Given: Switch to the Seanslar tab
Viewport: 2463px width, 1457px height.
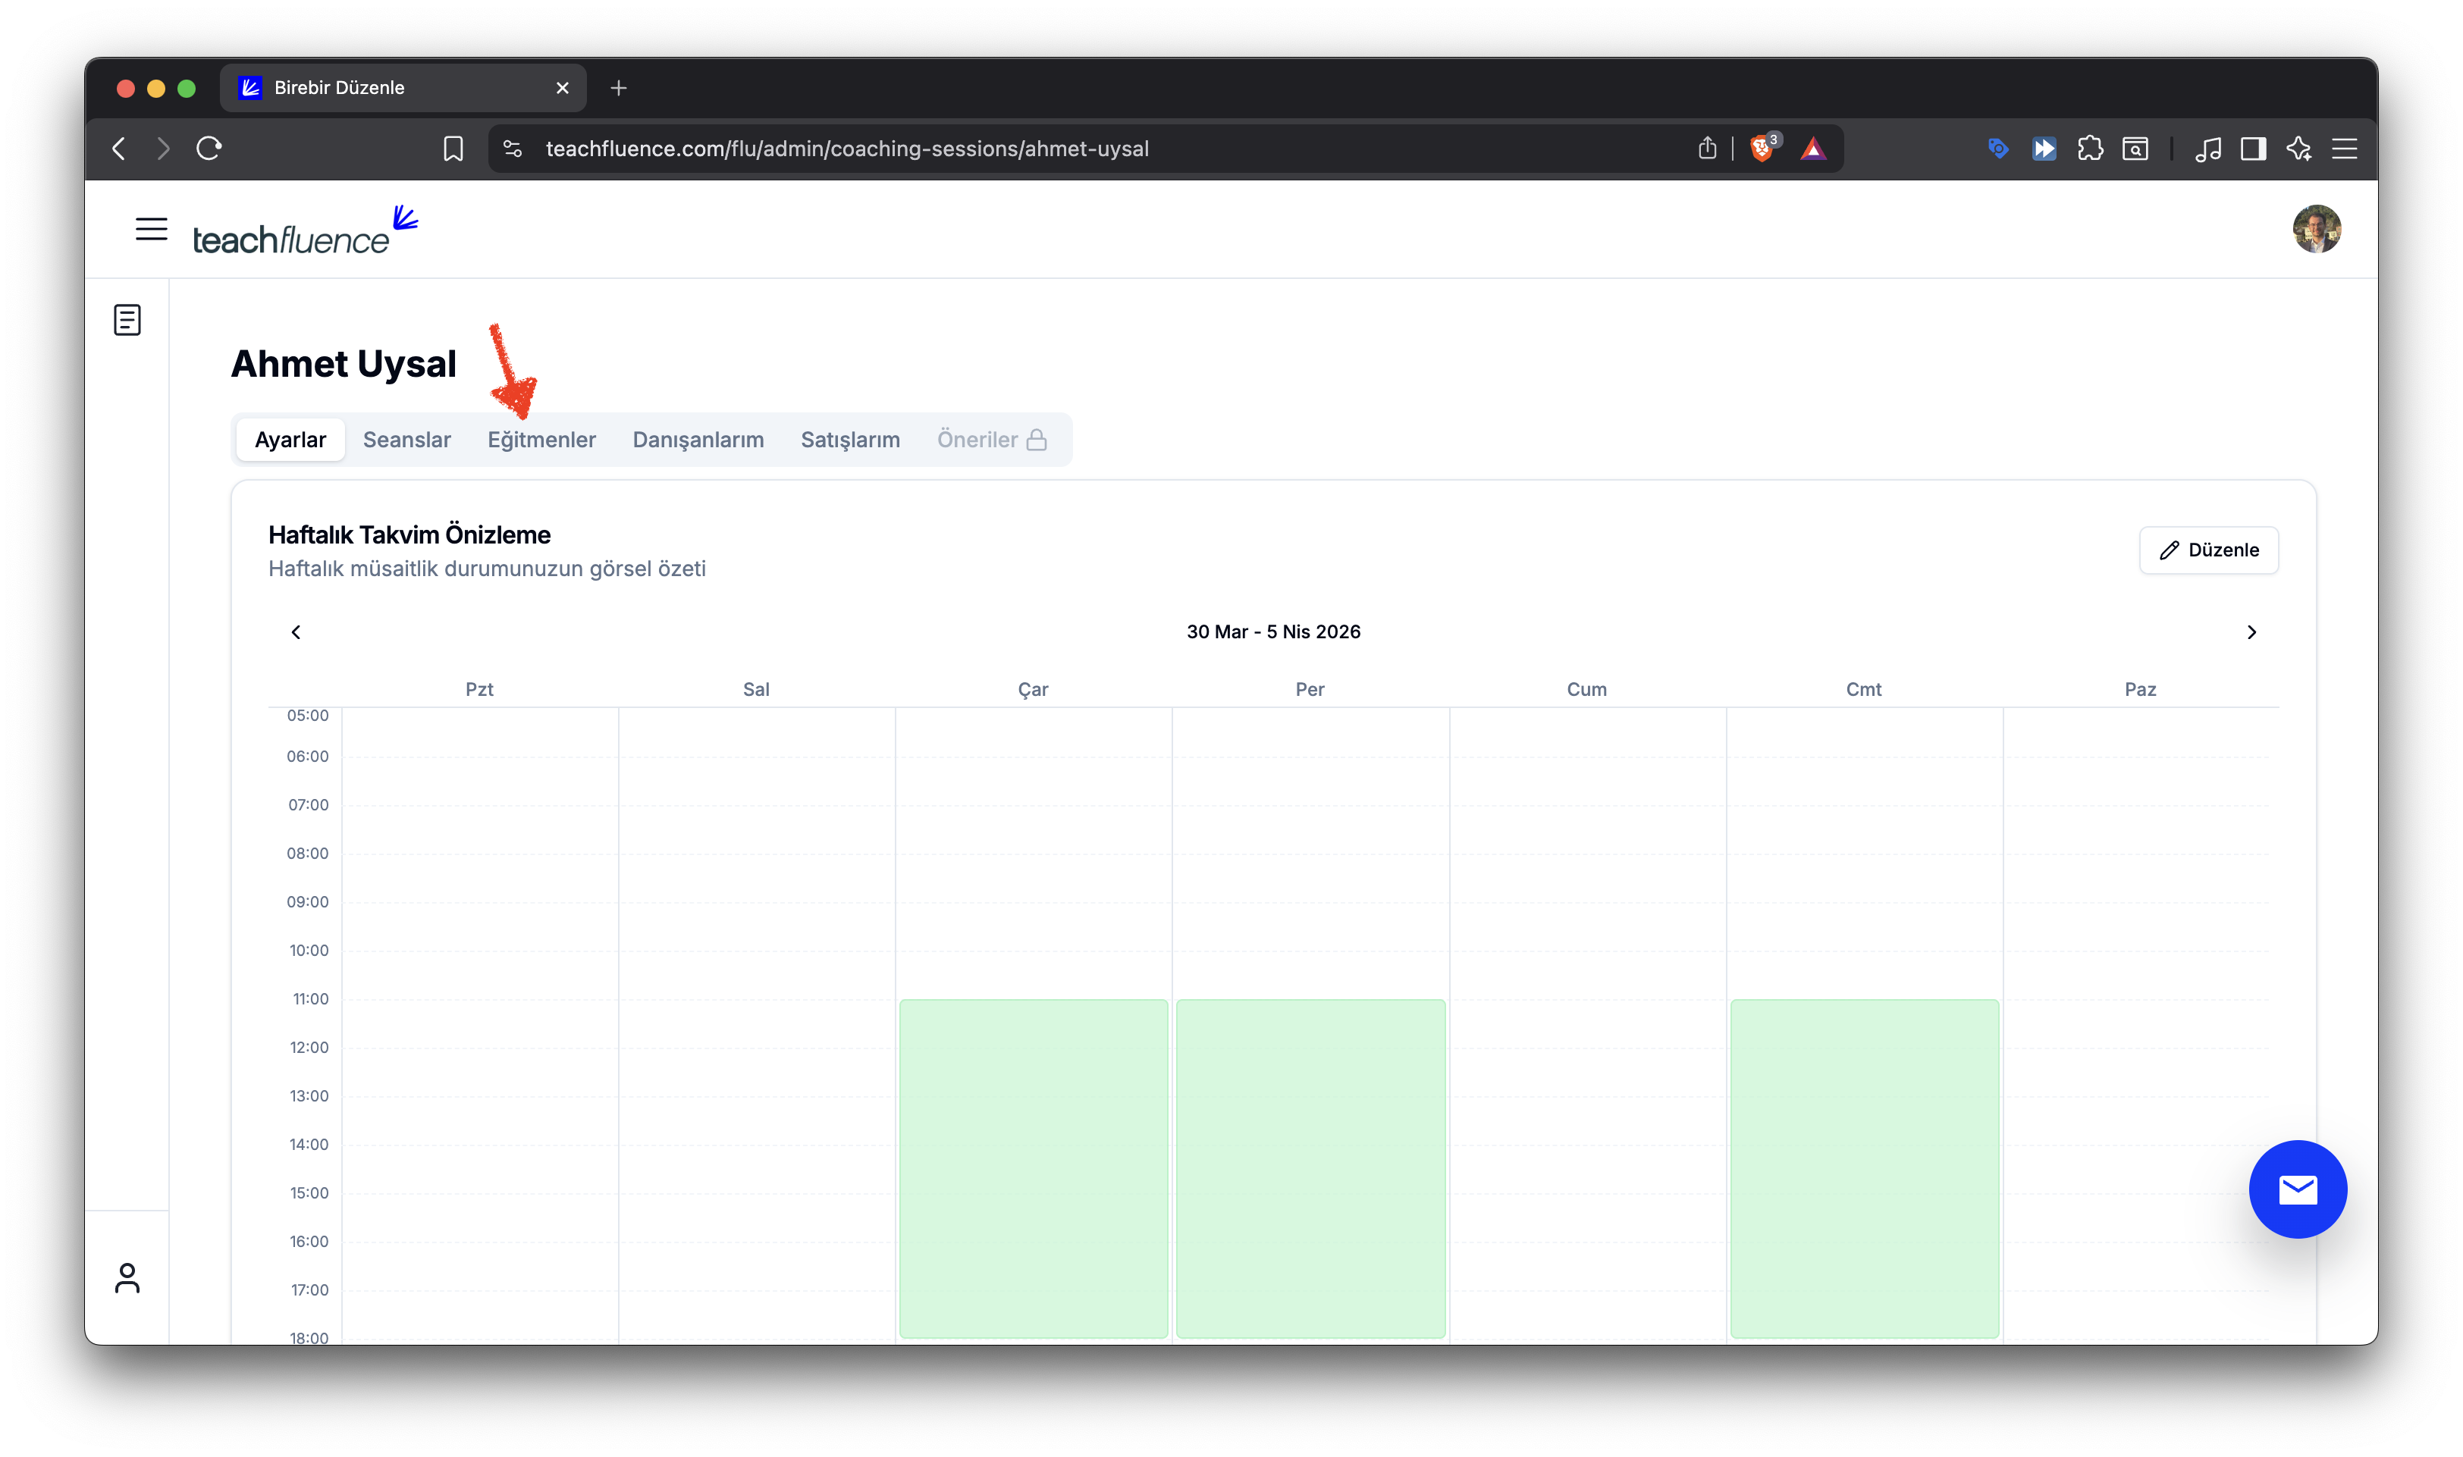Looking at the screenshot, I should pyautogui.click(x=406, y=440).
